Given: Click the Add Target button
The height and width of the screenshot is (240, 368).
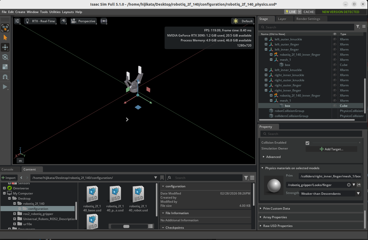Looking at the screenshot, I should (331, 149).
